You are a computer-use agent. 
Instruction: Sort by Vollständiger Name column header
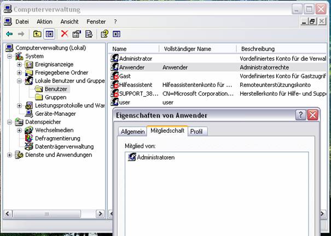[x=198, y=49]
